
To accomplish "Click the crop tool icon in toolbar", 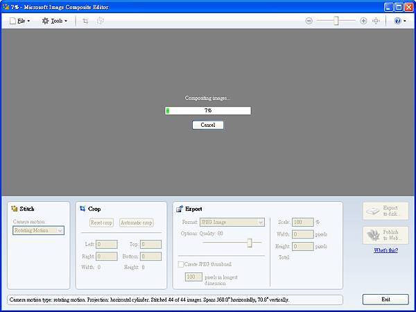I will (x=85, y=21).
